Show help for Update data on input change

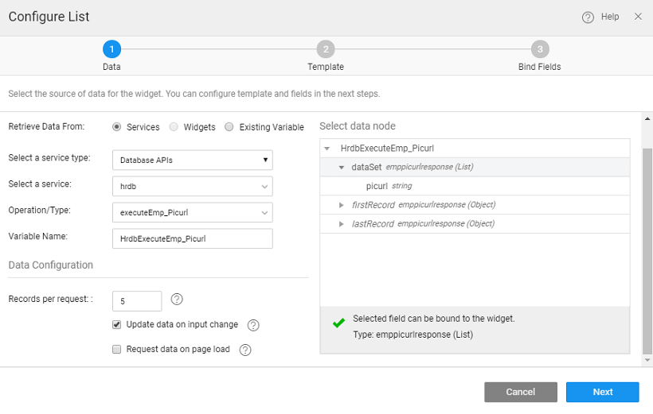253,325
